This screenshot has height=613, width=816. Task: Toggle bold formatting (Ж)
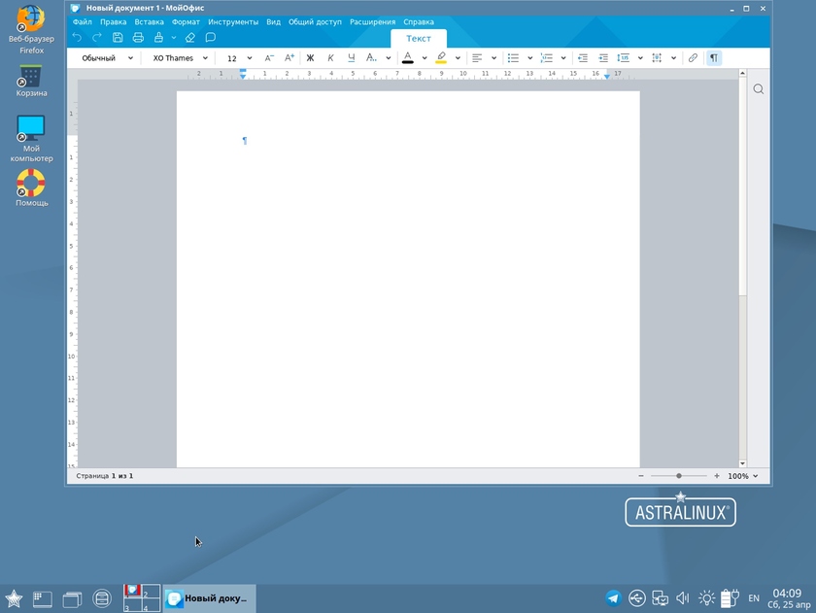310,58
